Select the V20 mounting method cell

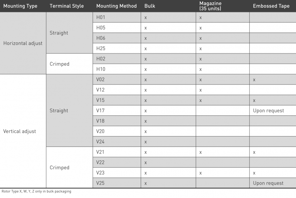coord(101,131)
